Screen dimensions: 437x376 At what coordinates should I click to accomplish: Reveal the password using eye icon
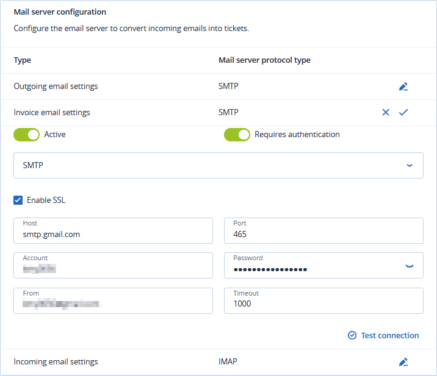410,266
